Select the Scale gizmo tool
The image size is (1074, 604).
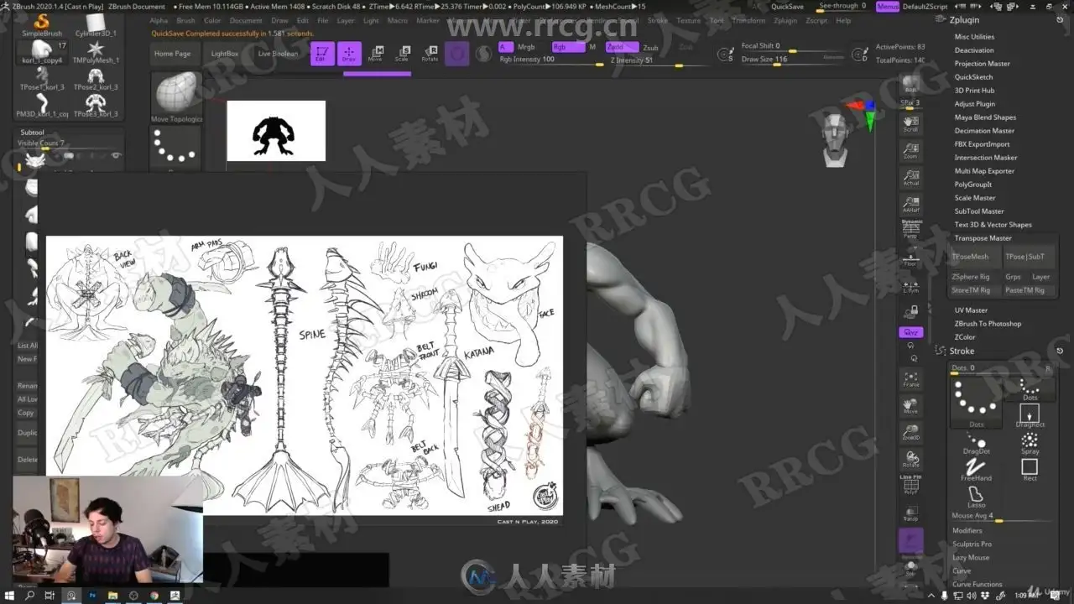point(402,54)
